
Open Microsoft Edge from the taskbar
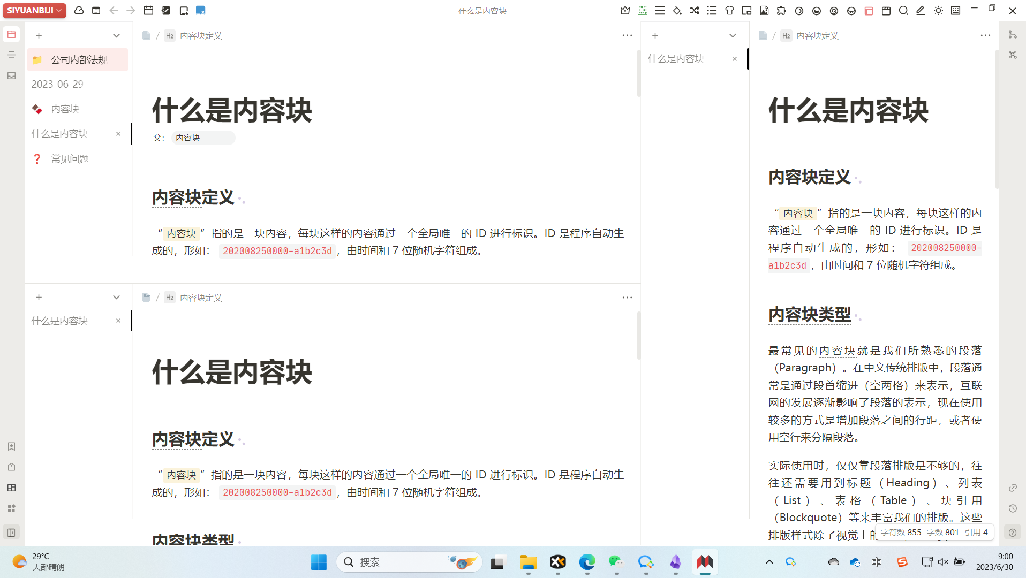click(x=587, y=562)
